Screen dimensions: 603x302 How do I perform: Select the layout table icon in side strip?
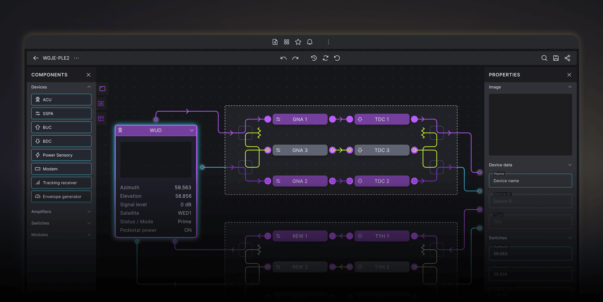point(101,119)
